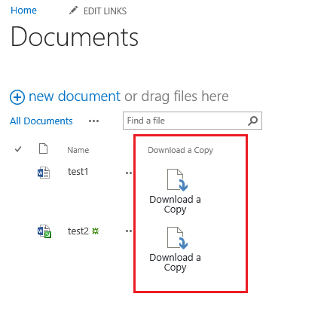
Task: Click the new document plus icon
Action: click(x=17, y=97)
